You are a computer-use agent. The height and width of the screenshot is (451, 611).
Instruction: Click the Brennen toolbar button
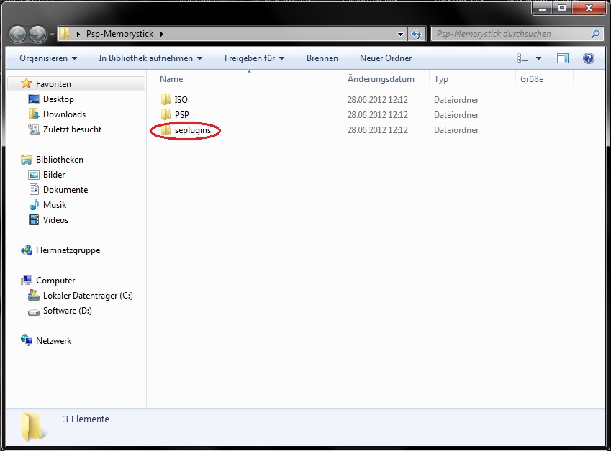click(x=322, y=58)
